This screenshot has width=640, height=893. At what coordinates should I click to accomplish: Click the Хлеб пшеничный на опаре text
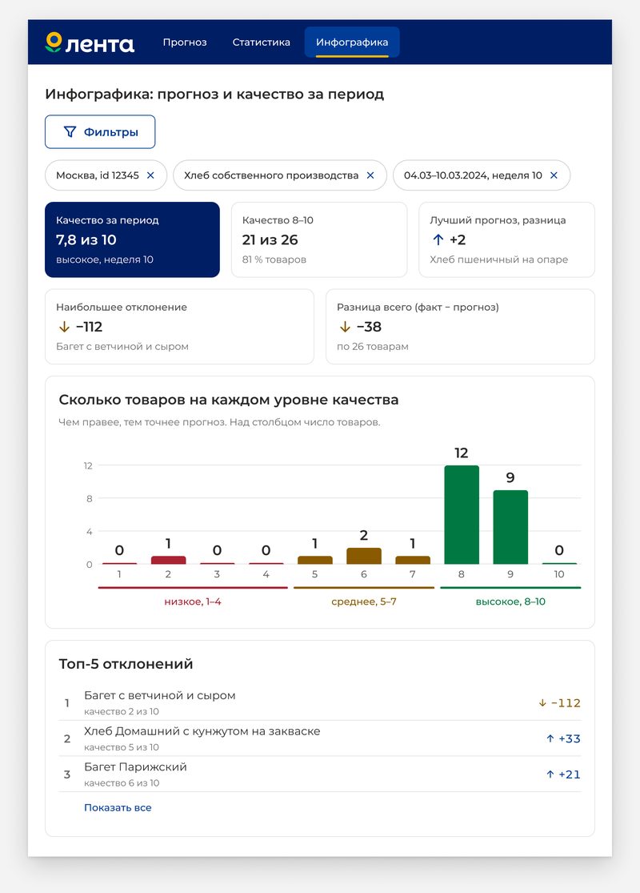[x=499, y=259]
